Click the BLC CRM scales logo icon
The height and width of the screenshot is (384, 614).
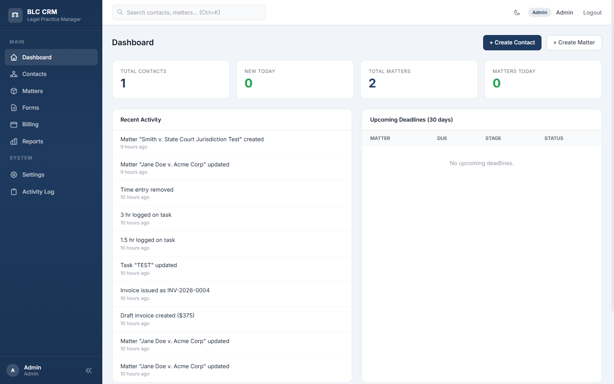click(x=15, y=15)
